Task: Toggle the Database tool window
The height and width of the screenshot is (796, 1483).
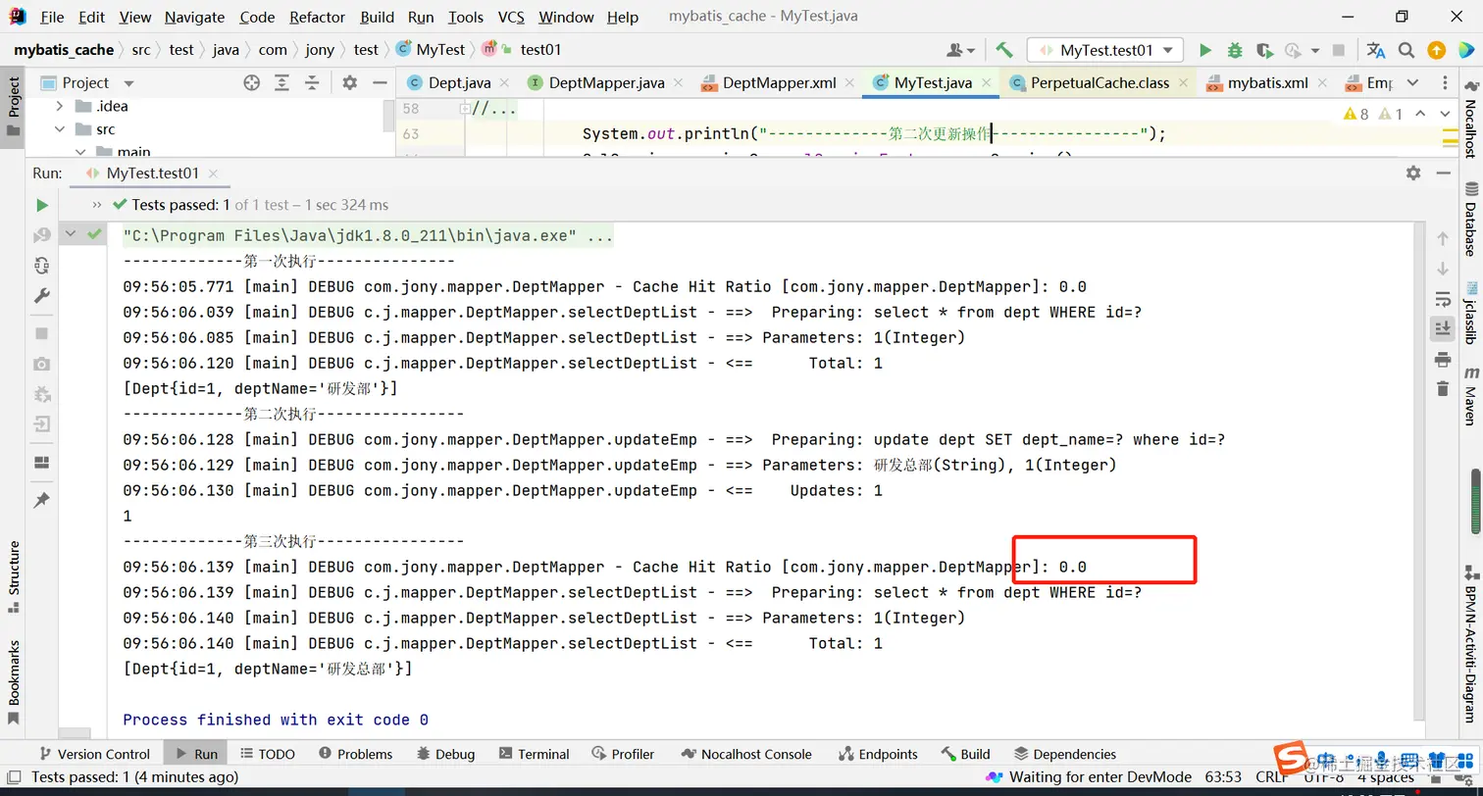Action: [x=1470, y=218]
